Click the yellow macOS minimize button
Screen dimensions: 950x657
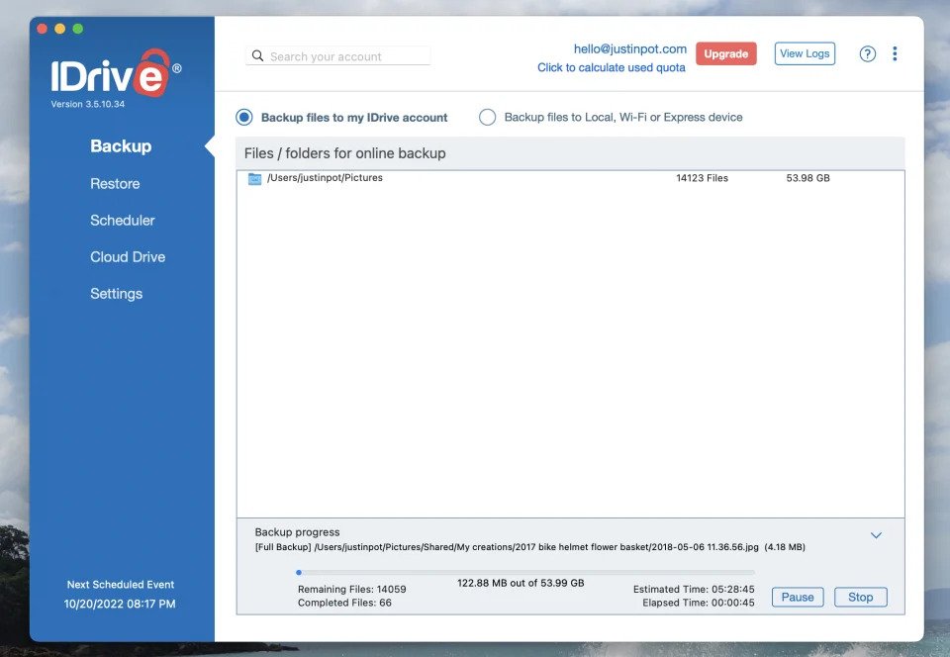point(60,29)
